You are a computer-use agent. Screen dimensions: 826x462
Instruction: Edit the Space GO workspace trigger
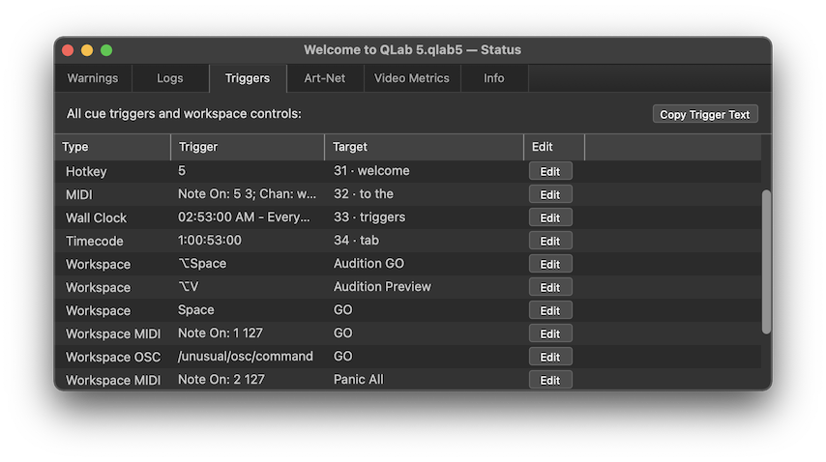coord(550,310)
